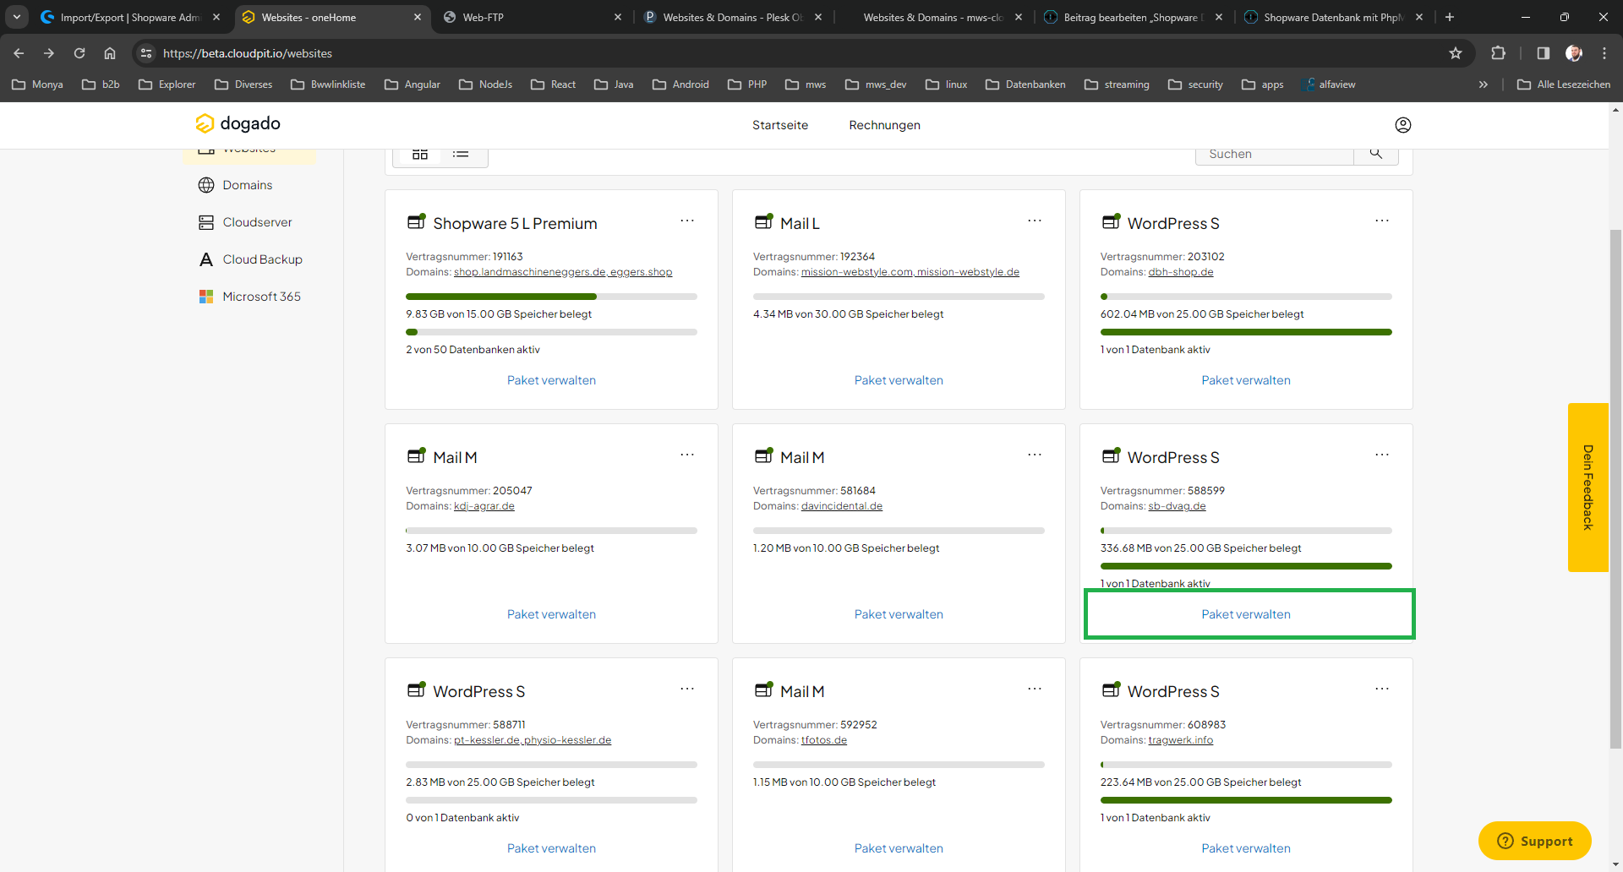Switch to grid view layout
The width and height of the screenshot is (1623, 872).
click(420, 154)
